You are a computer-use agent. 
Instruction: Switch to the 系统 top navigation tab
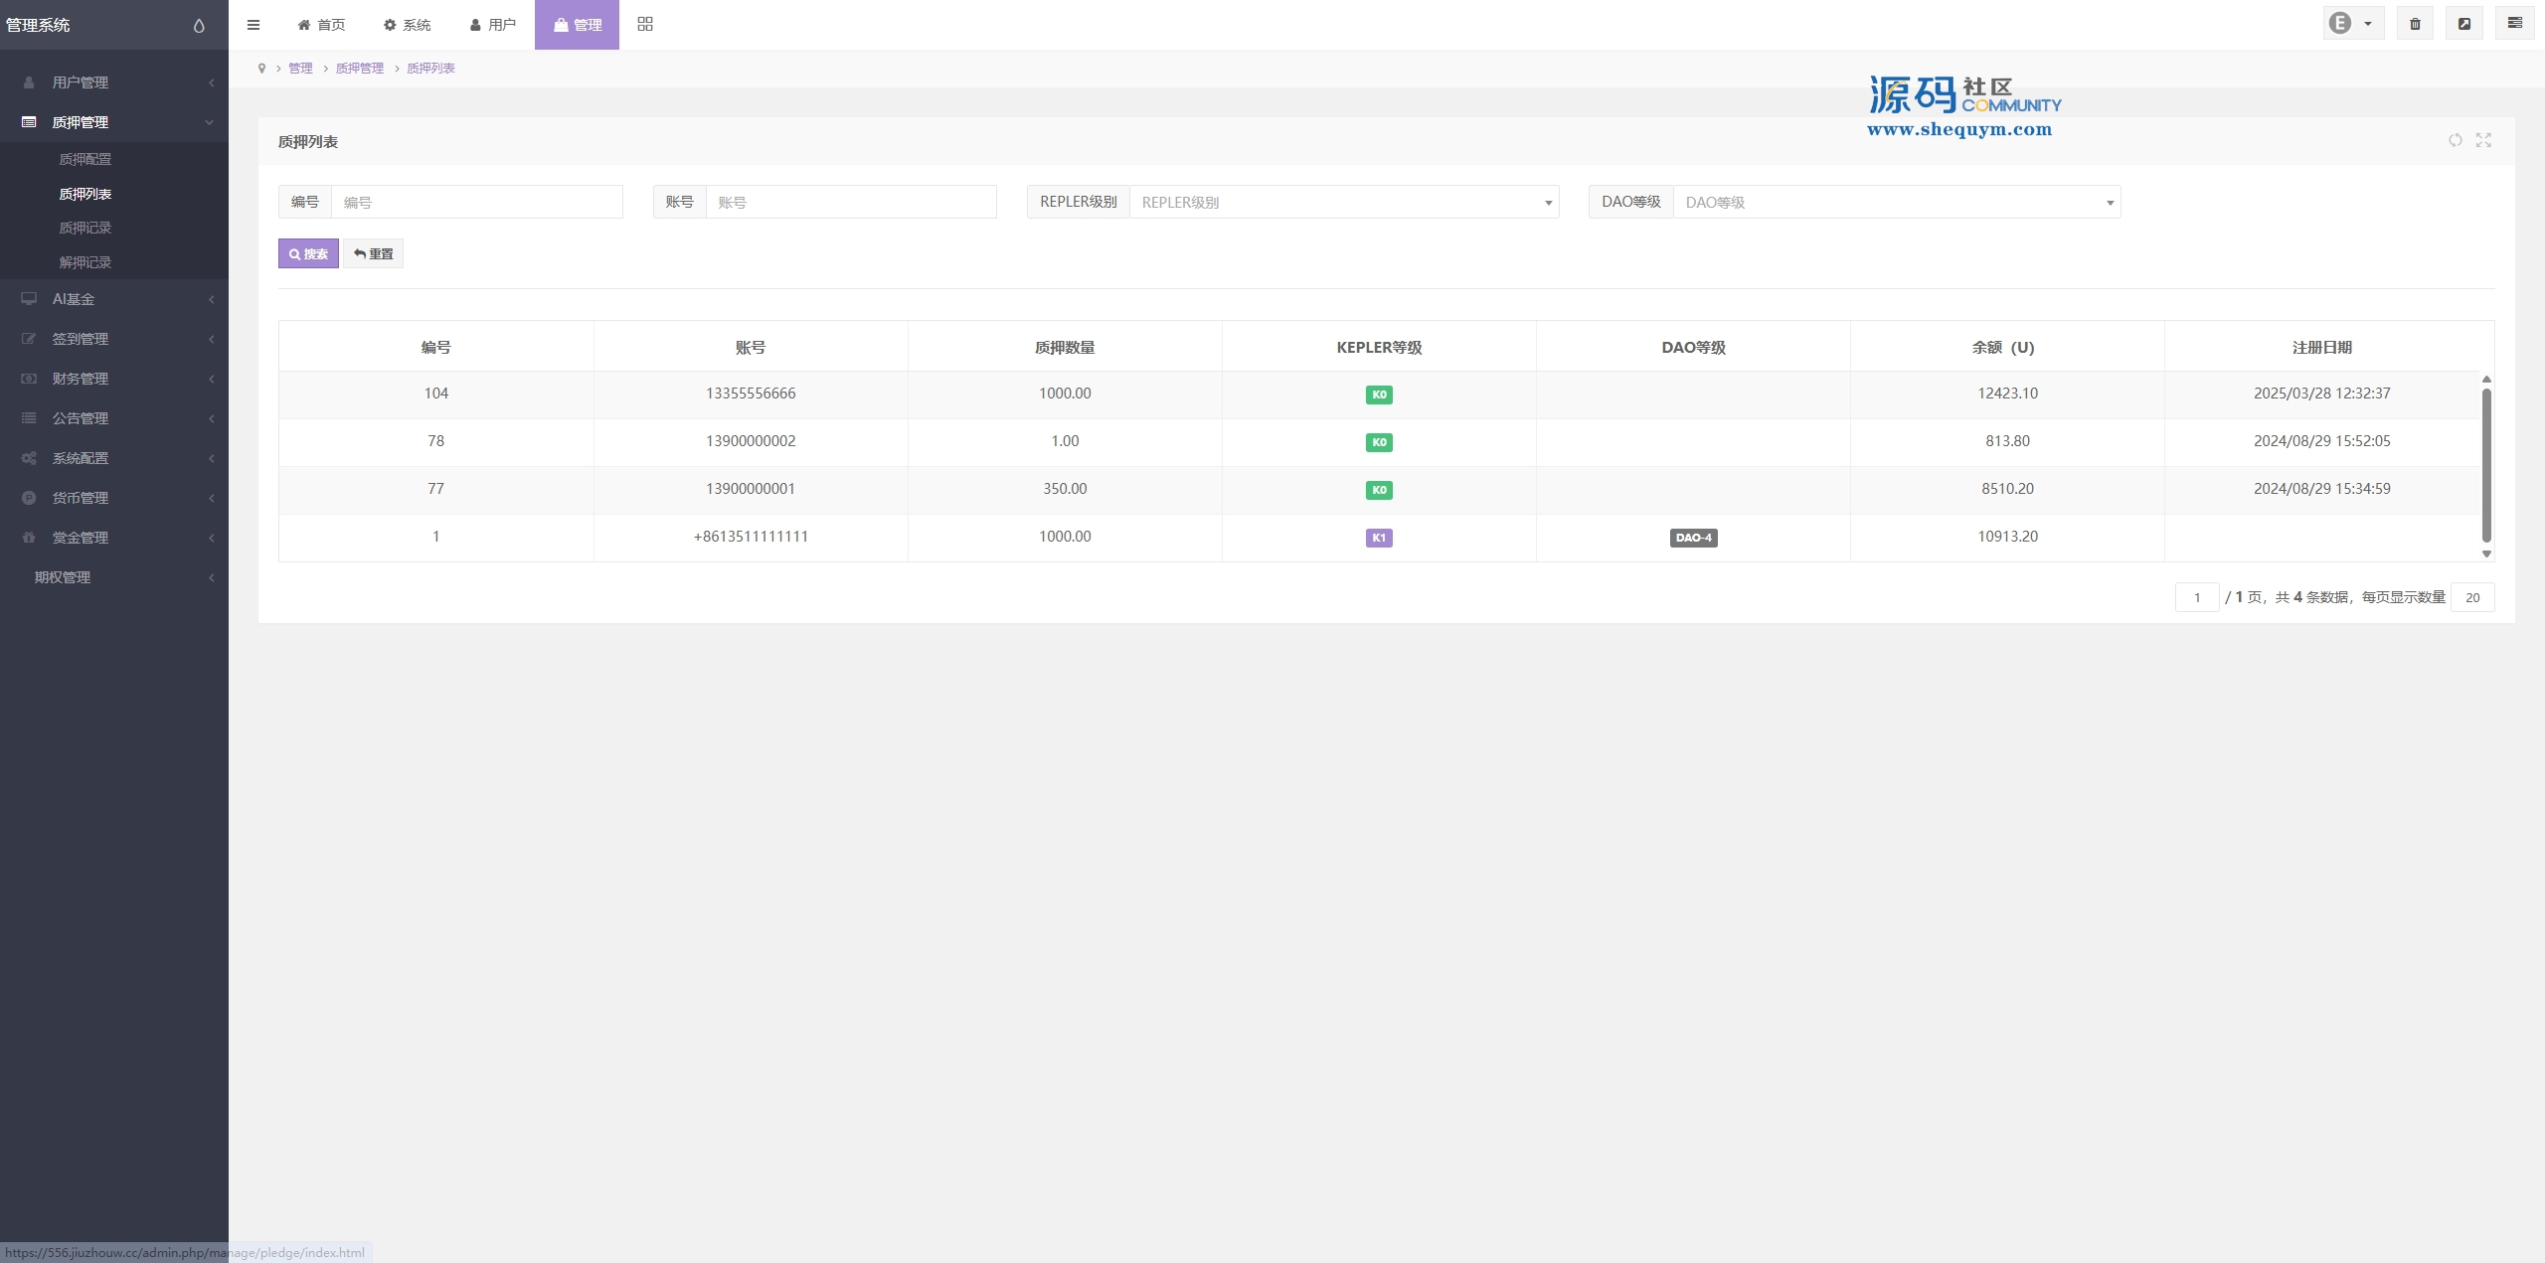click(408, 25)
